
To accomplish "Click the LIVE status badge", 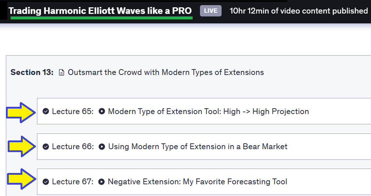I will point(211,11).
